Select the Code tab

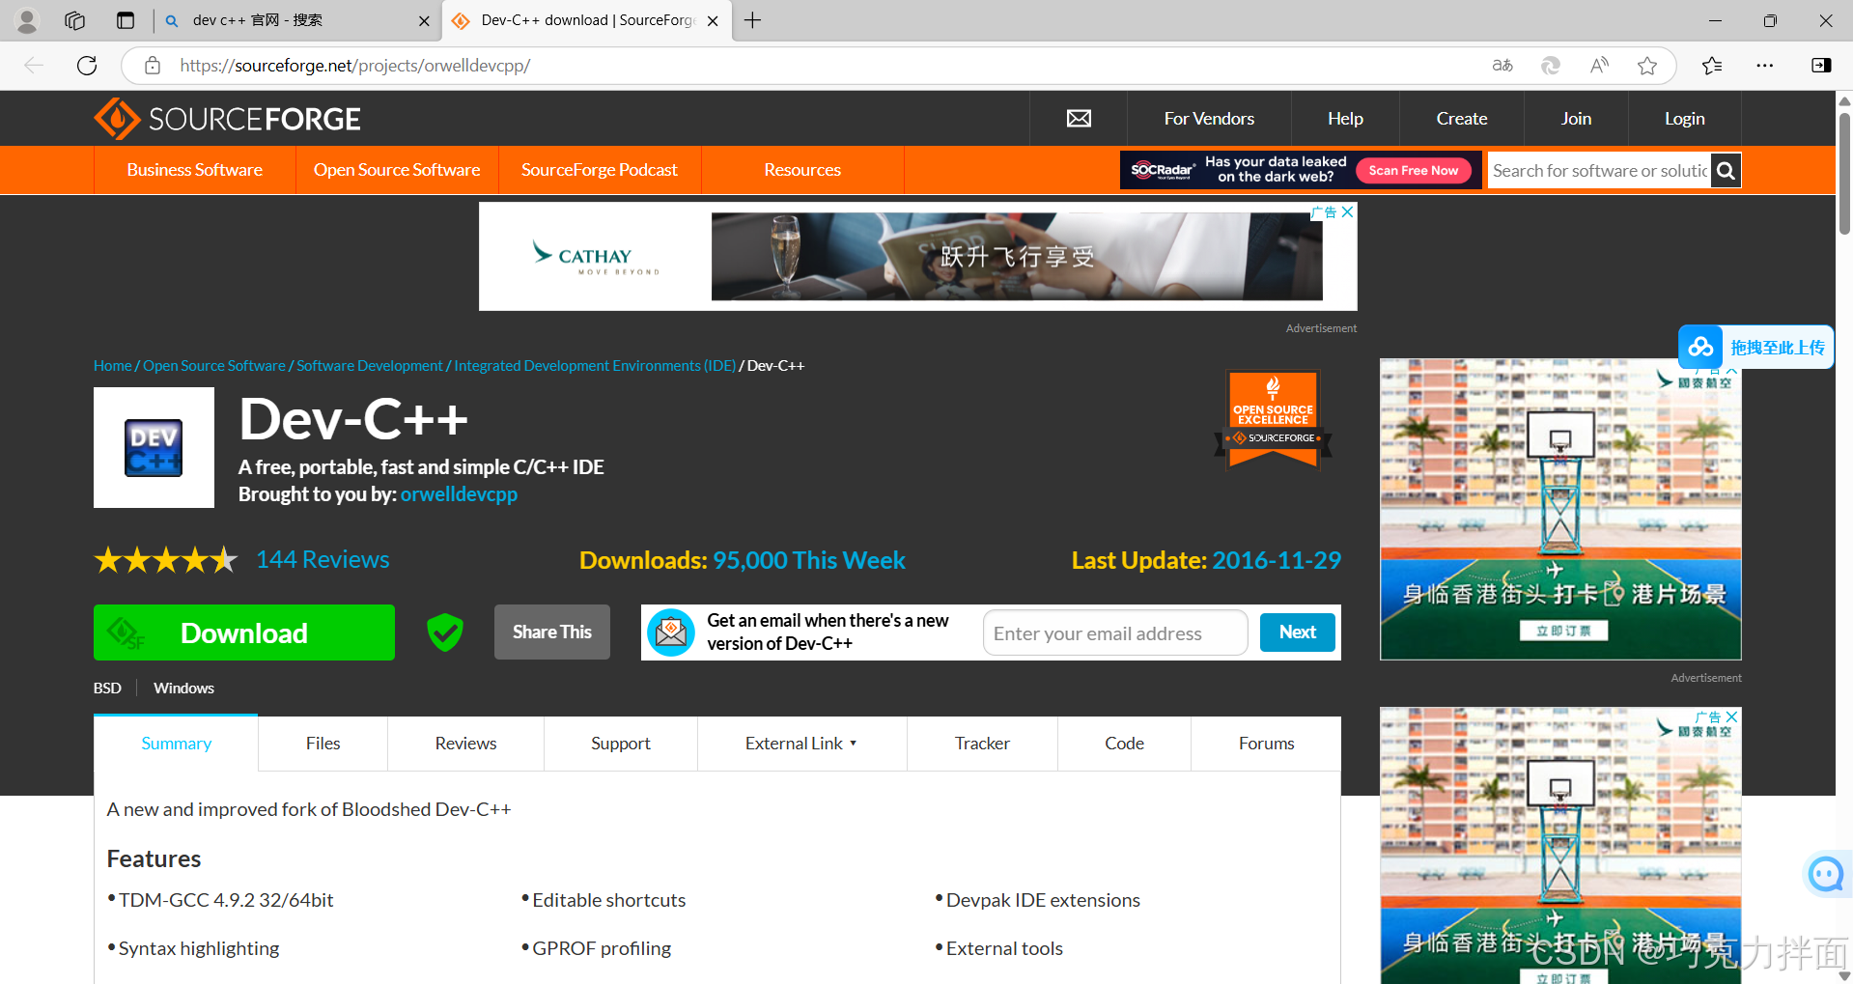point(1124,744)
